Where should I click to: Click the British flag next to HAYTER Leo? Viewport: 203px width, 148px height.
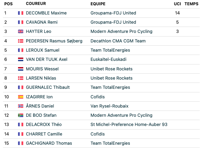tap(21, 32)
